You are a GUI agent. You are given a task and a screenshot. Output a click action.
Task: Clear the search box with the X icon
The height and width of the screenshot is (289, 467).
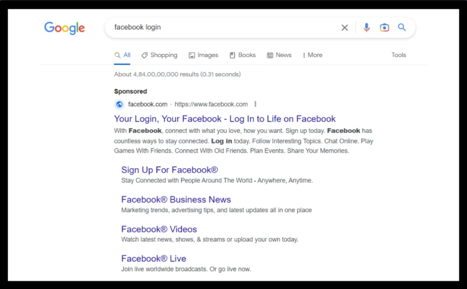coord(345,28)
